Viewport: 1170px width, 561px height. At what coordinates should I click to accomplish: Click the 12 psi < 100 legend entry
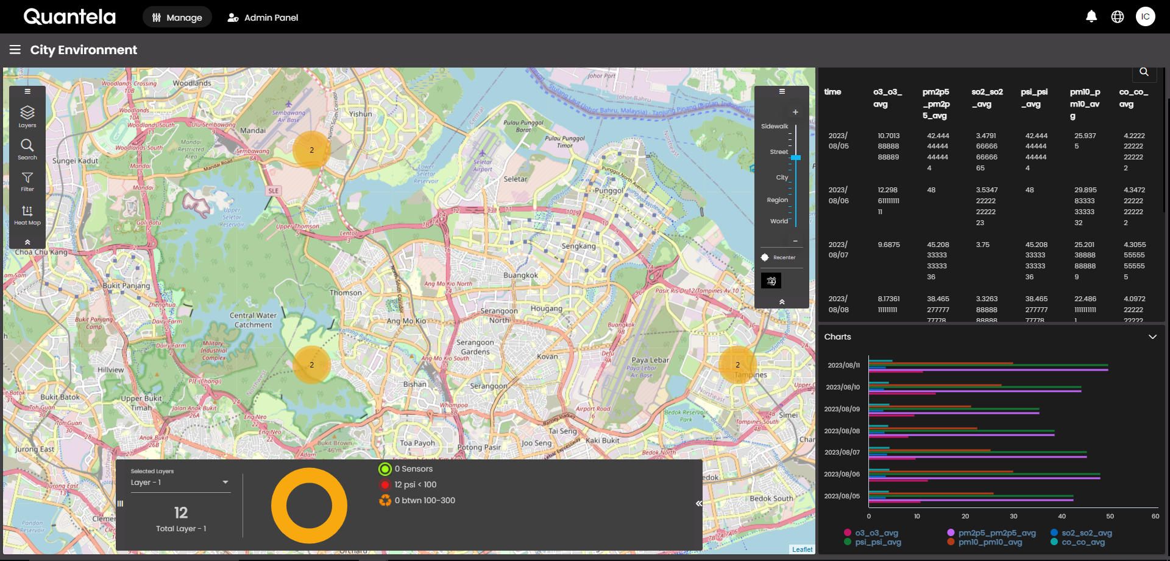(x=408, y=485)
